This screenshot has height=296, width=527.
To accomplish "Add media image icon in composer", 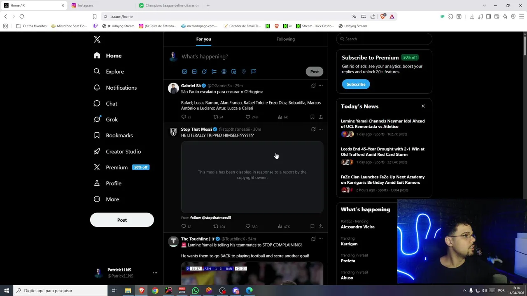I will click(184, 72).
